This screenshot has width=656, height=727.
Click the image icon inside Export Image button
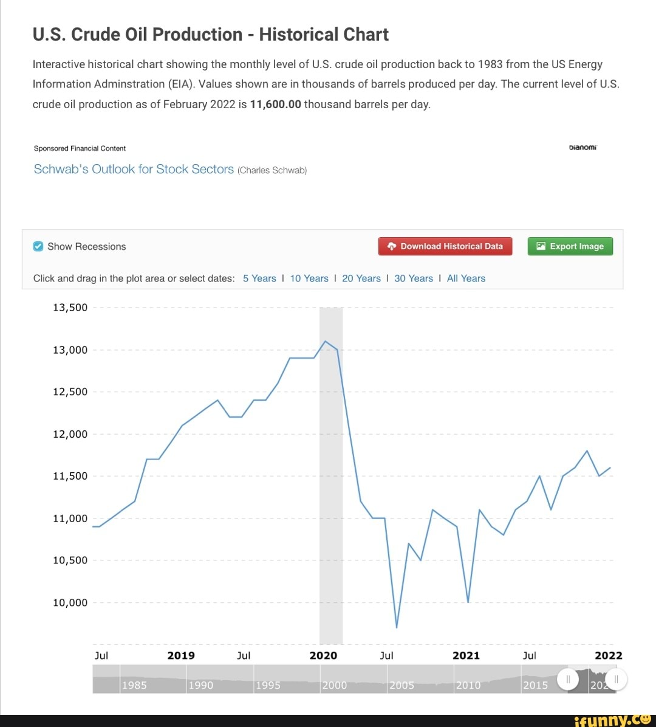(540, 246)
